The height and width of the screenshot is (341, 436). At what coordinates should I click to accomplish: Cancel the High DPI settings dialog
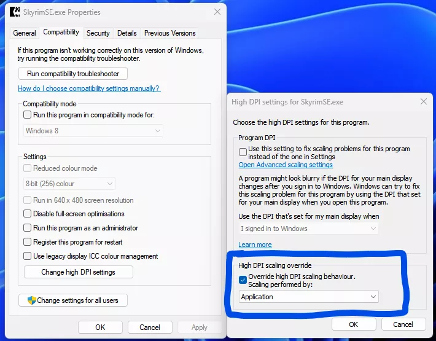point(403,324)
